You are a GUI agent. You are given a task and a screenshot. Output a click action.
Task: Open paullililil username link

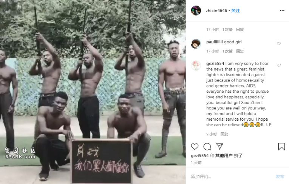214,42
